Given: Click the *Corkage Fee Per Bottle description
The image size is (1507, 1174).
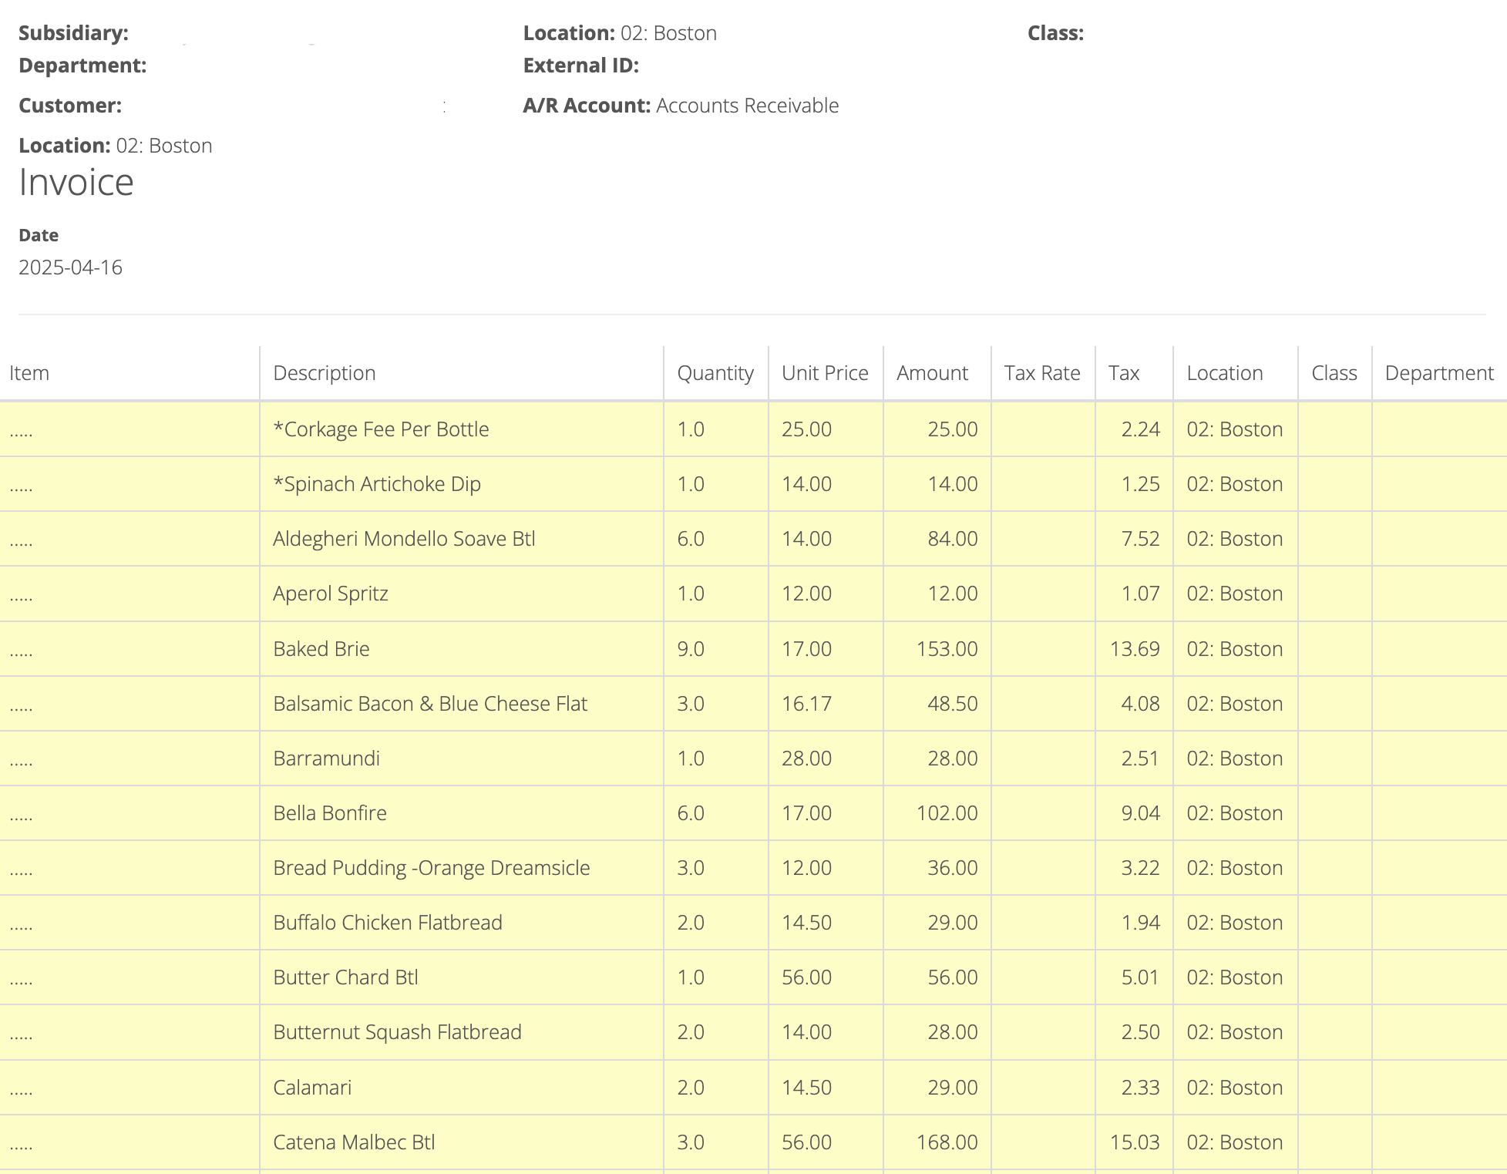Looking at the screenshot, I should (381, 429).
